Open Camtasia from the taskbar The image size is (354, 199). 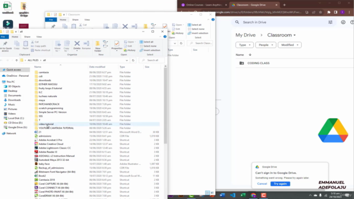pyautogui.click(x=263, y=195)
